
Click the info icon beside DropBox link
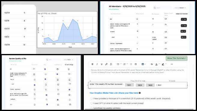140,93
